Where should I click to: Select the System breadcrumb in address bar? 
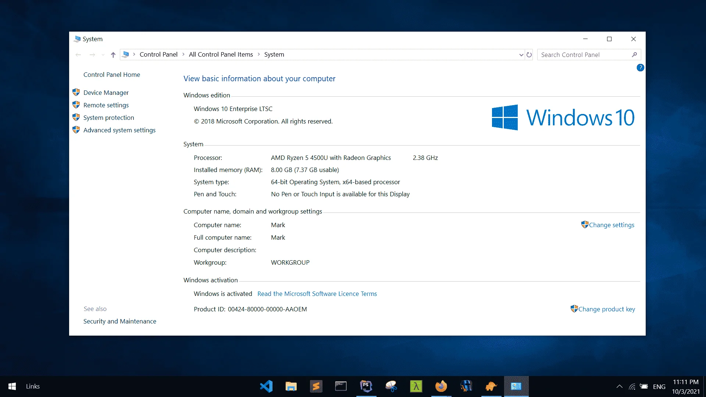(274, 54)
